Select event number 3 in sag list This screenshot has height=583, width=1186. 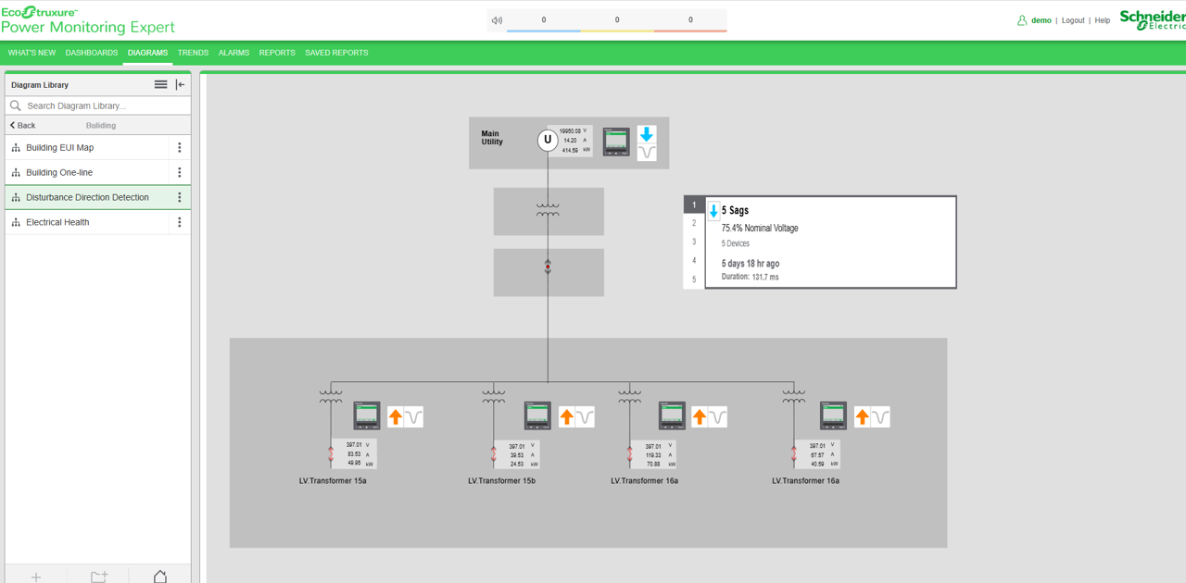(x=694, y=242)
